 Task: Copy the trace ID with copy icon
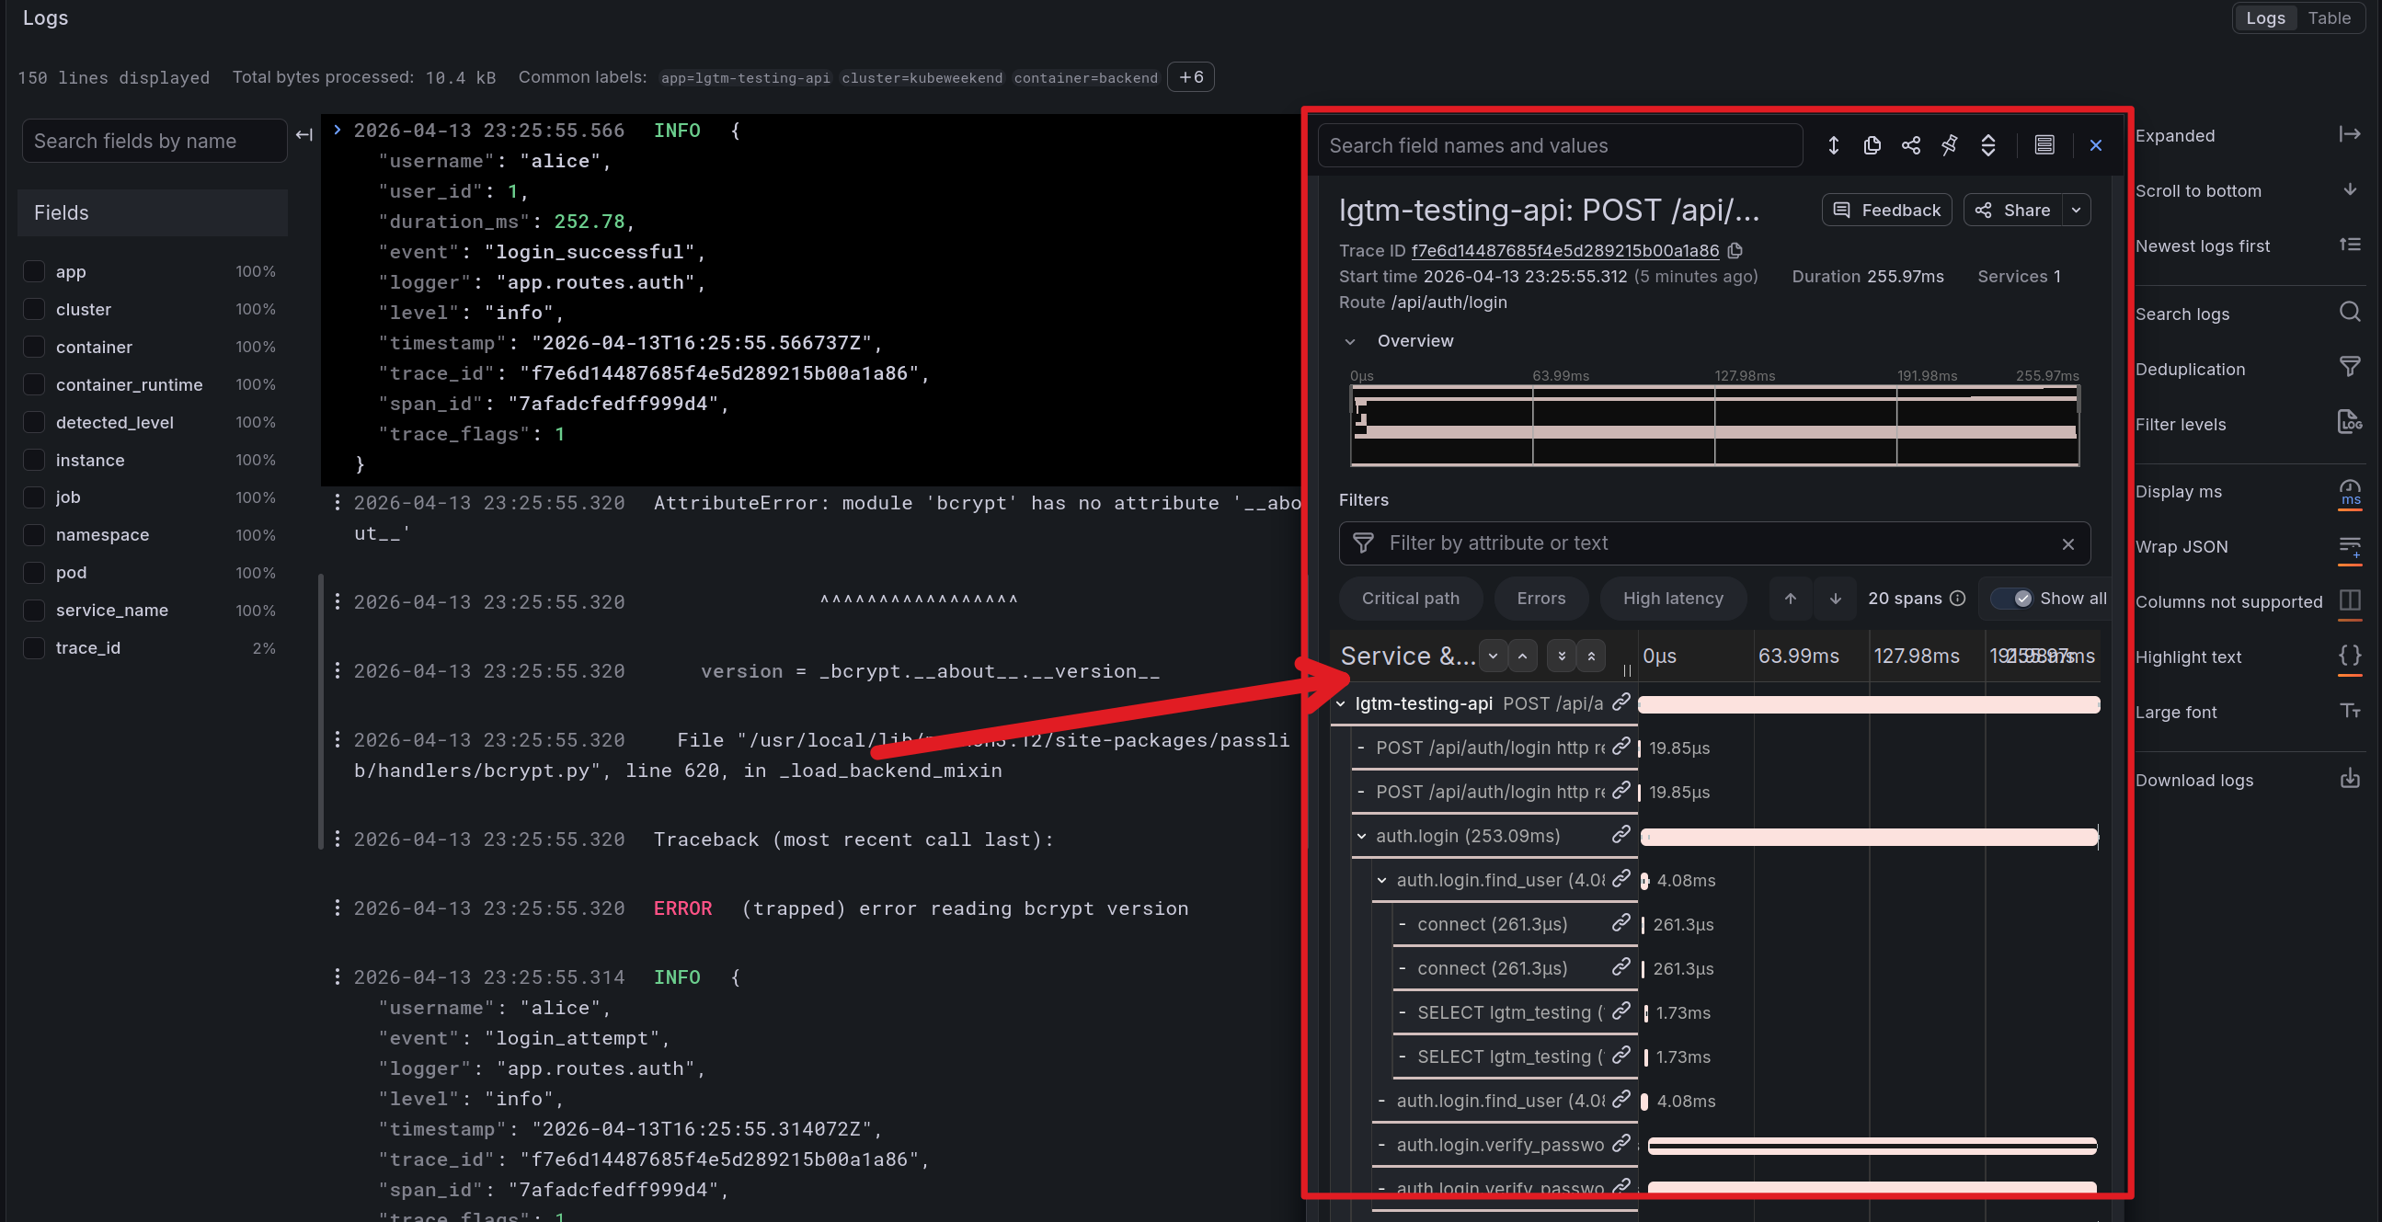pyautogui.click(x=1735, y=250)
